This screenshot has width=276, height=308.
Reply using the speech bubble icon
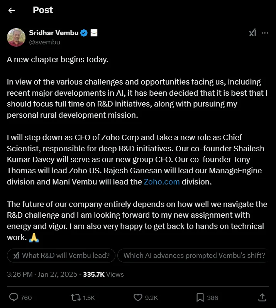click(x=14, y=298)
